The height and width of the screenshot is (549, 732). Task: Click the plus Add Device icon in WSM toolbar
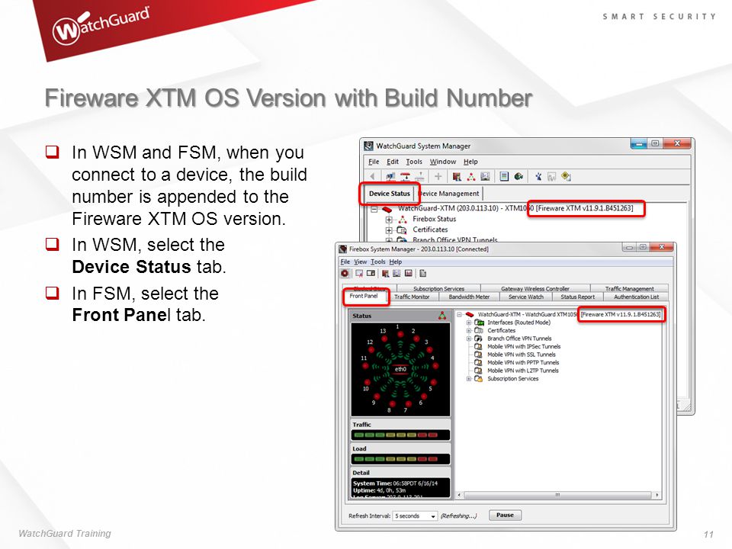438,176
